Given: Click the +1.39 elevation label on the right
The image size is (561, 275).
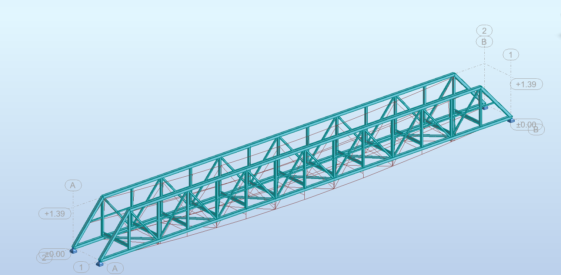Looking at the screenshot, I should pyautogui.click(x=526, y=84).
